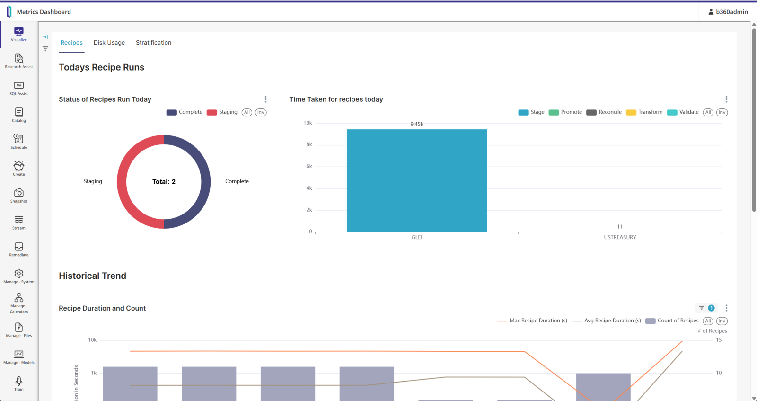Screen dimensions: 757x401
Task: Open the b360admin user menu
Action: 728,12
